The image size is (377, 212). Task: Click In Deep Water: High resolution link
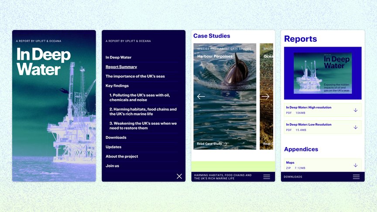pos(309,107)
